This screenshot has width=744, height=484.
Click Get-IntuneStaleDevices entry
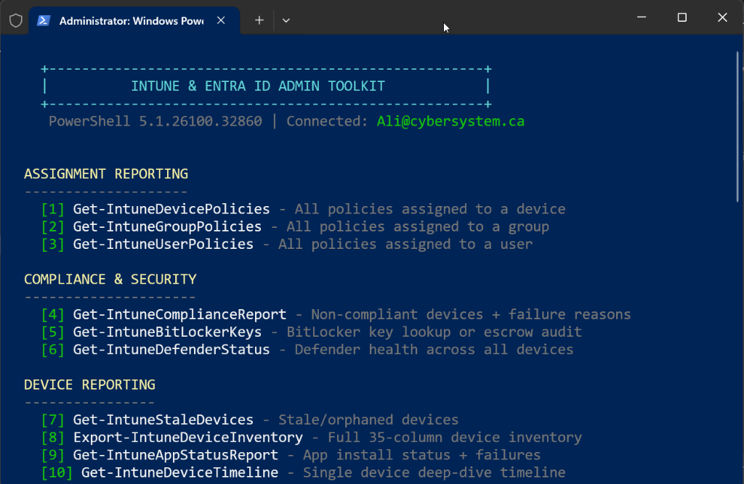coord(163,419)
